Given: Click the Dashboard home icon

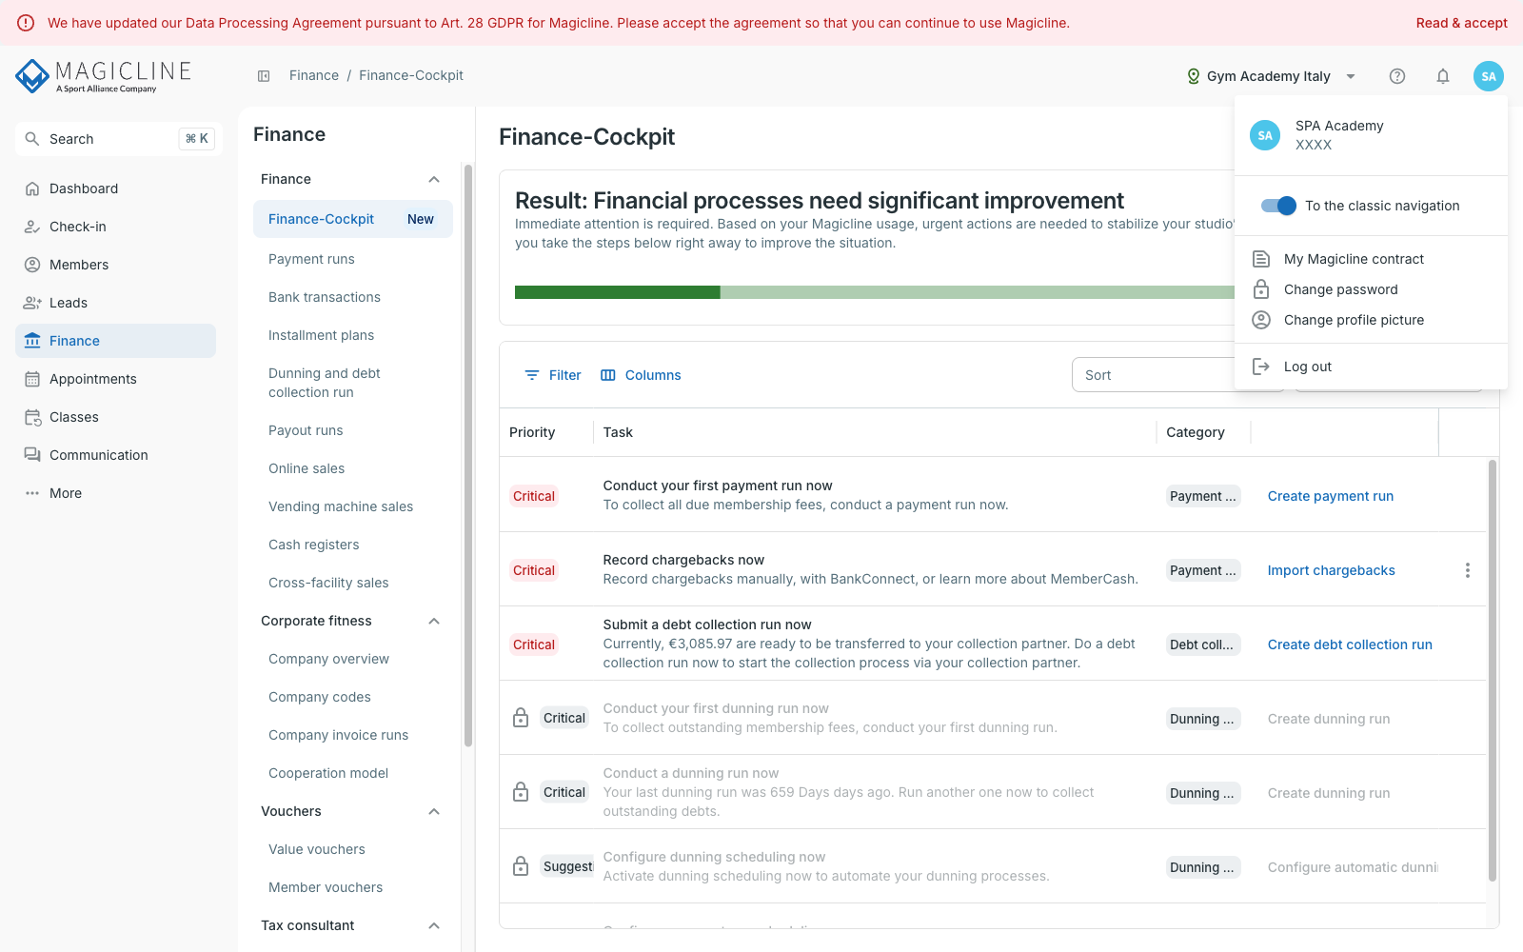Looking at the screenshot, I should (x=32, y=188).
